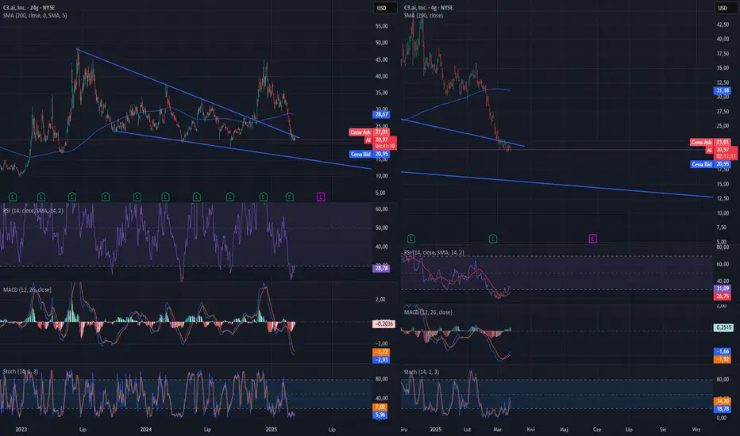Image resolution: width=740 pixels, height=436 pixels.
Task: Click the red 26,75 RSI average label
Action: [x=723, y=296]
